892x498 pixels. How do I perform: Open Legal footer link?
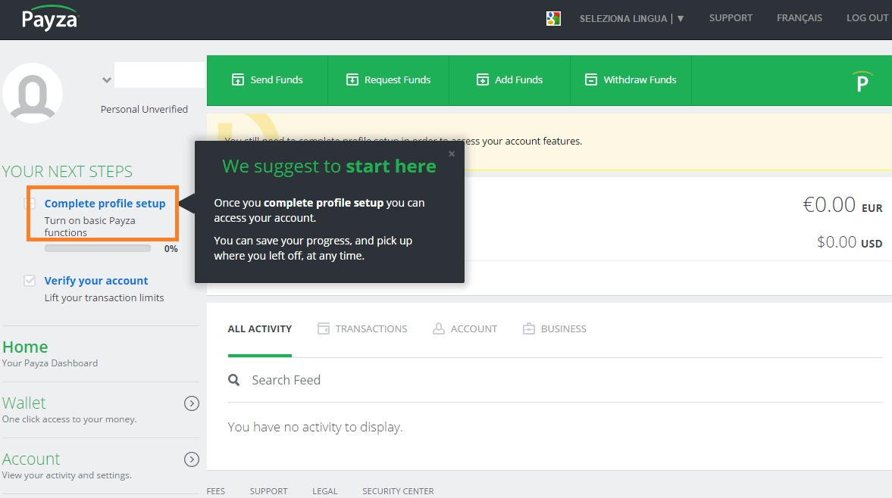[325, 491]
